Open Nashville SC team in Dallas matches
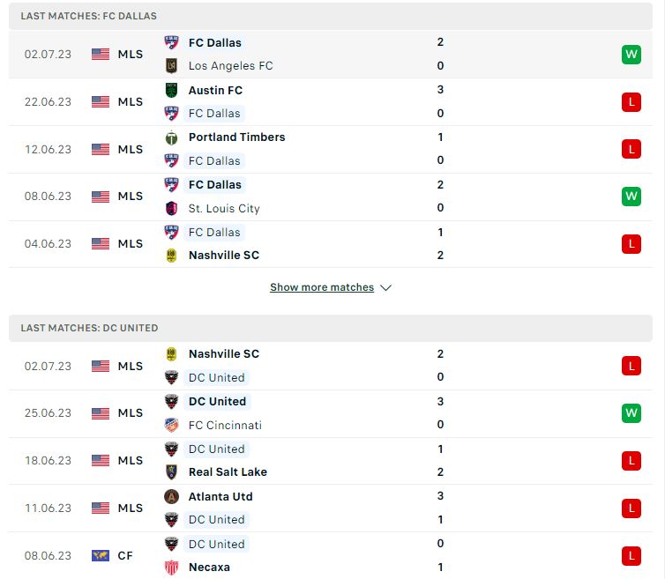This screenshot has height=579, width=665. (223, 256)
